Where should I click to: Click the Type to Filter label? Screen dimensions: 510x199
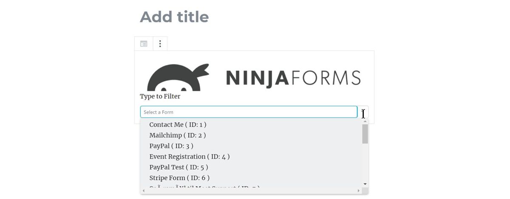coord(160,96)
